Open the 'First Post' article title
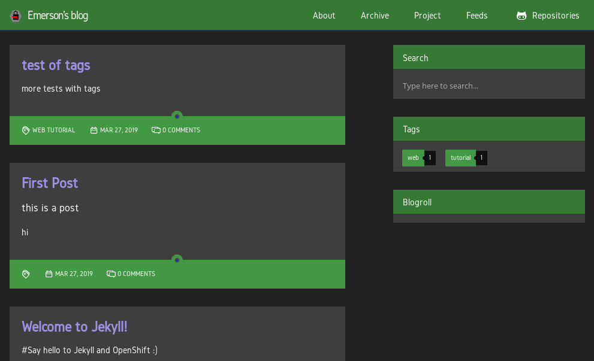 [x=50, y=183]
